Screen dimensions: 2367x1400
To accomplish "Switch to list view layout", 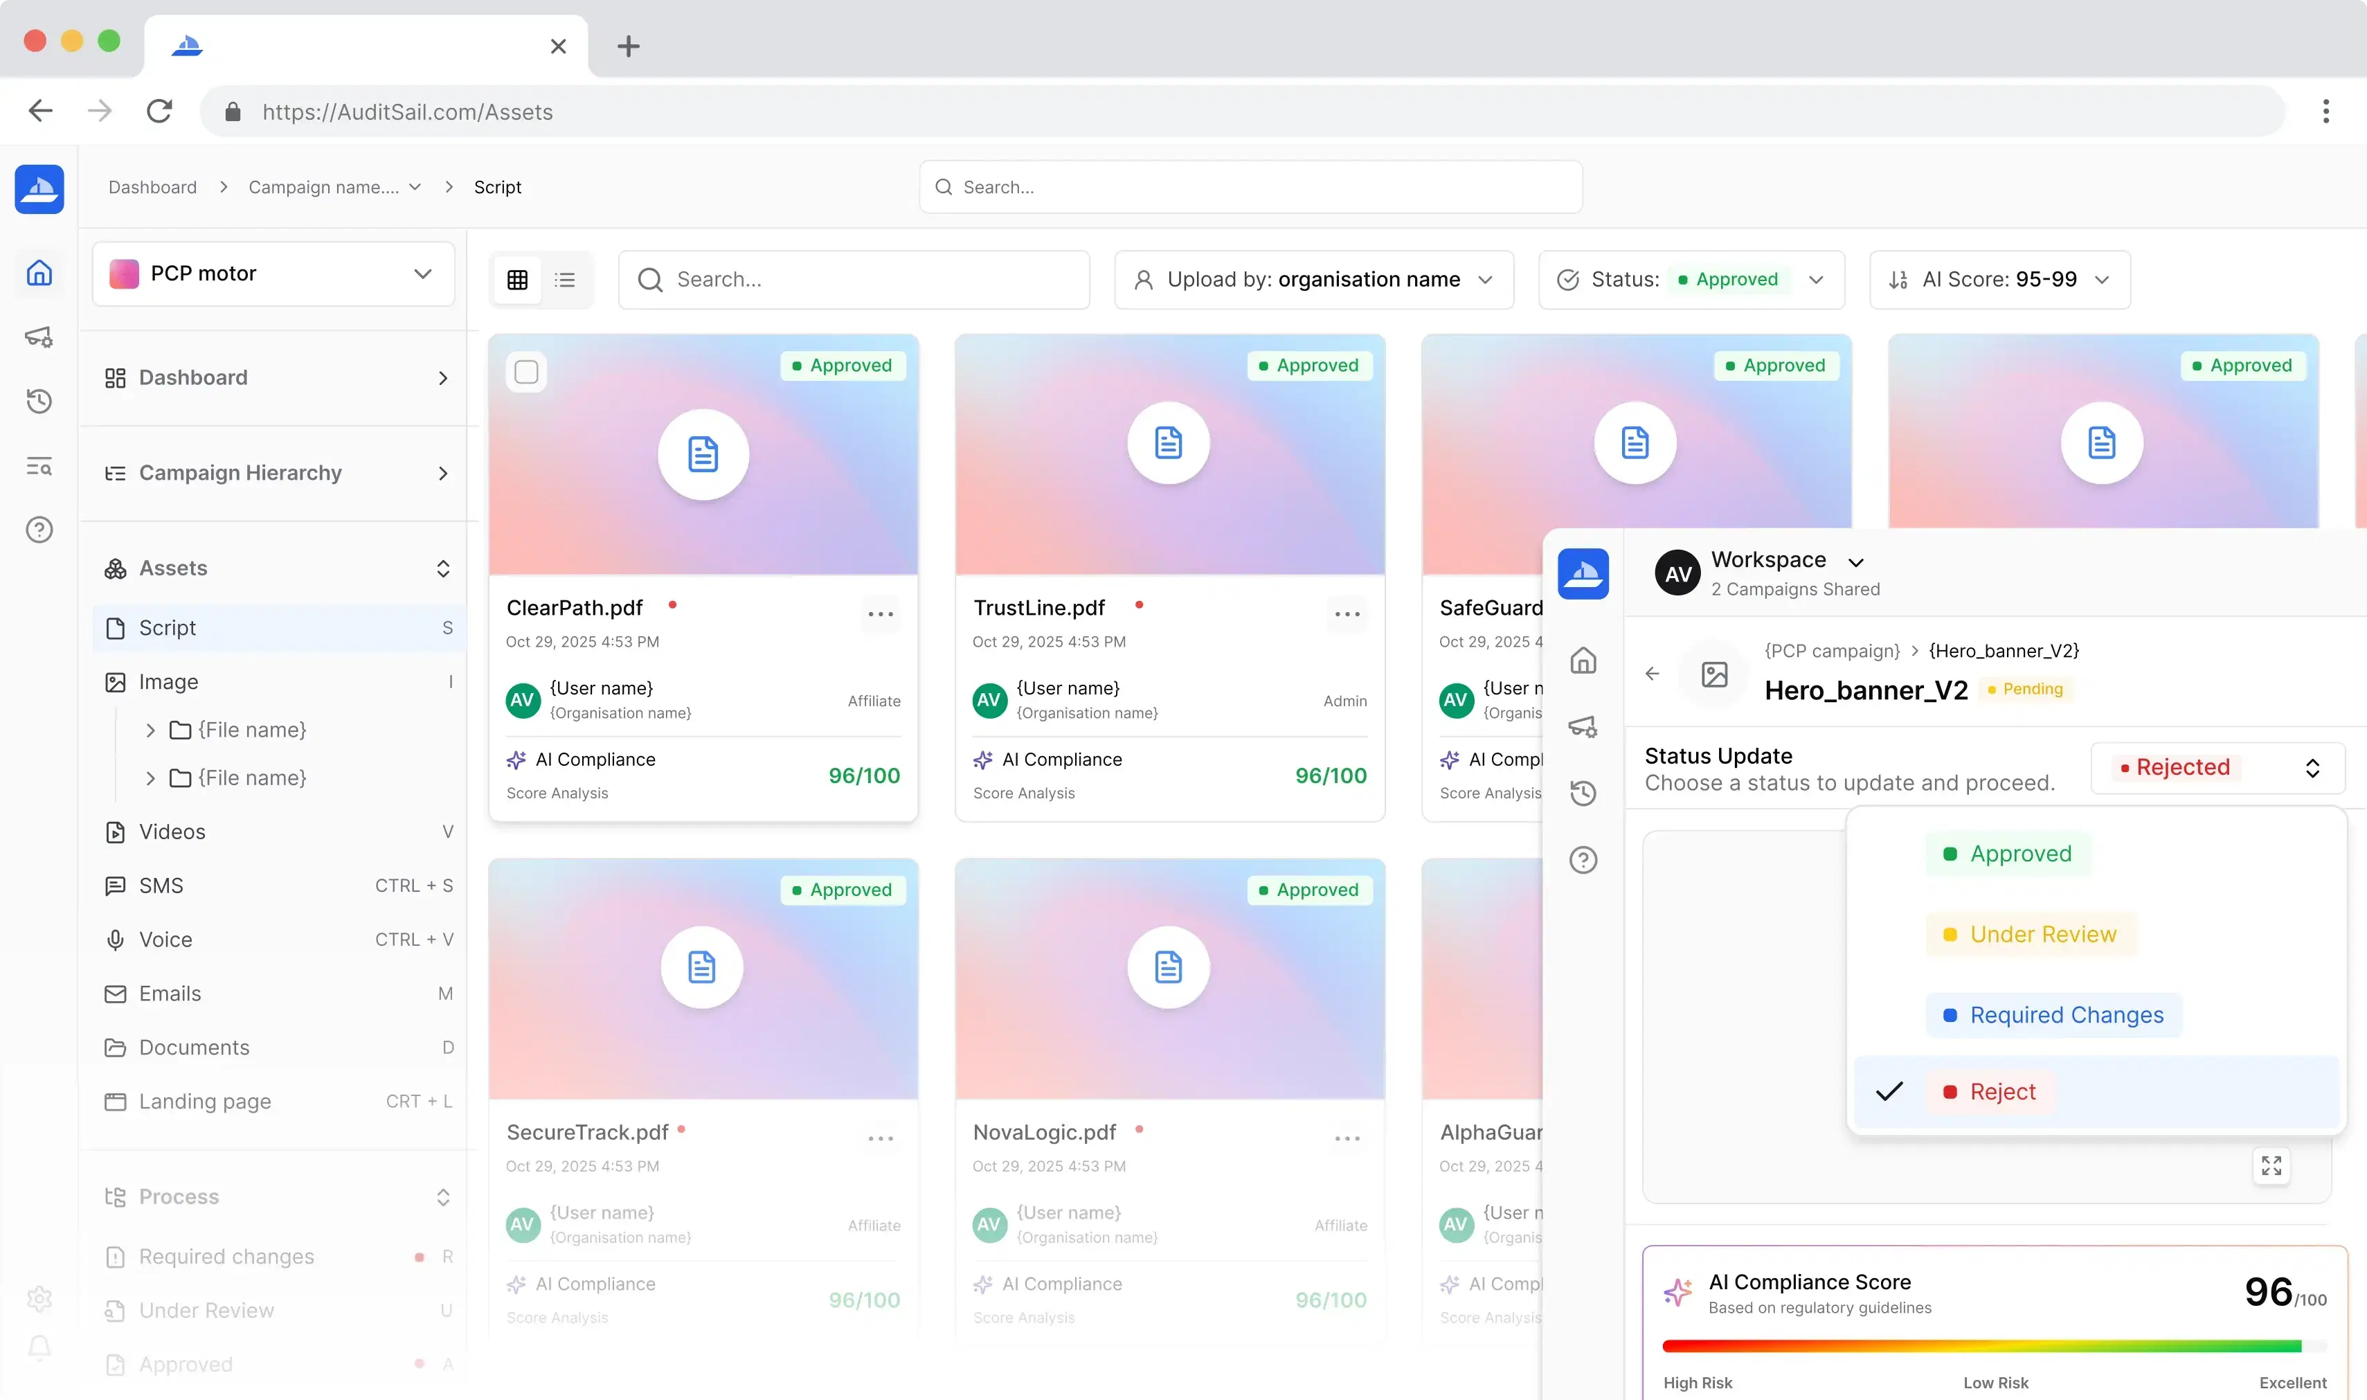I will tap(565, 279).
